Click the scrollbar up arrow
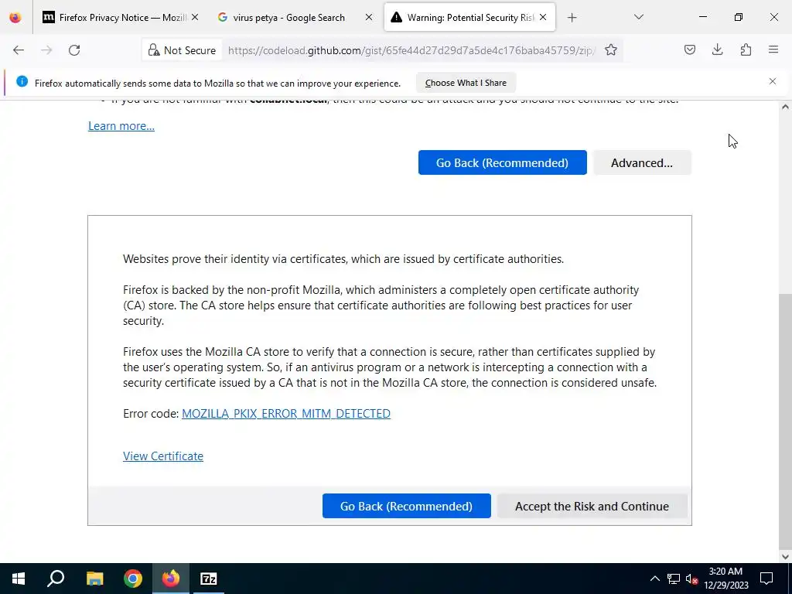Image resolution: width=792 pixels, height=594 pixels. pyautogui.click(x=785, y=107)
